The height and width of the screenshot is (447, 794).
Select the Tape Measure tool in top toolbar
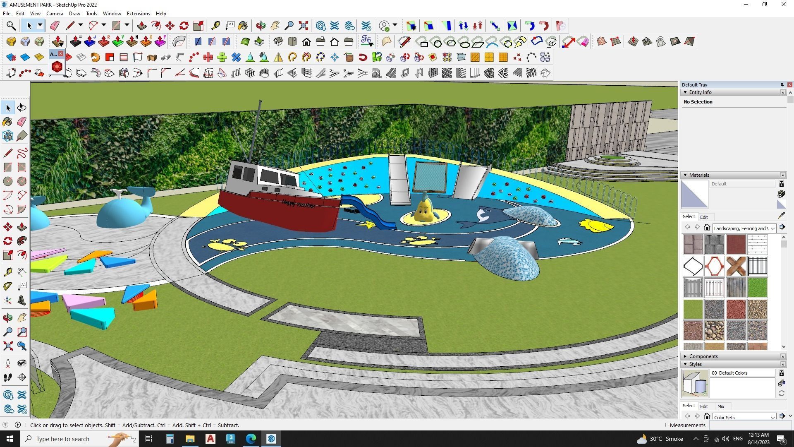tap(215, 26)
